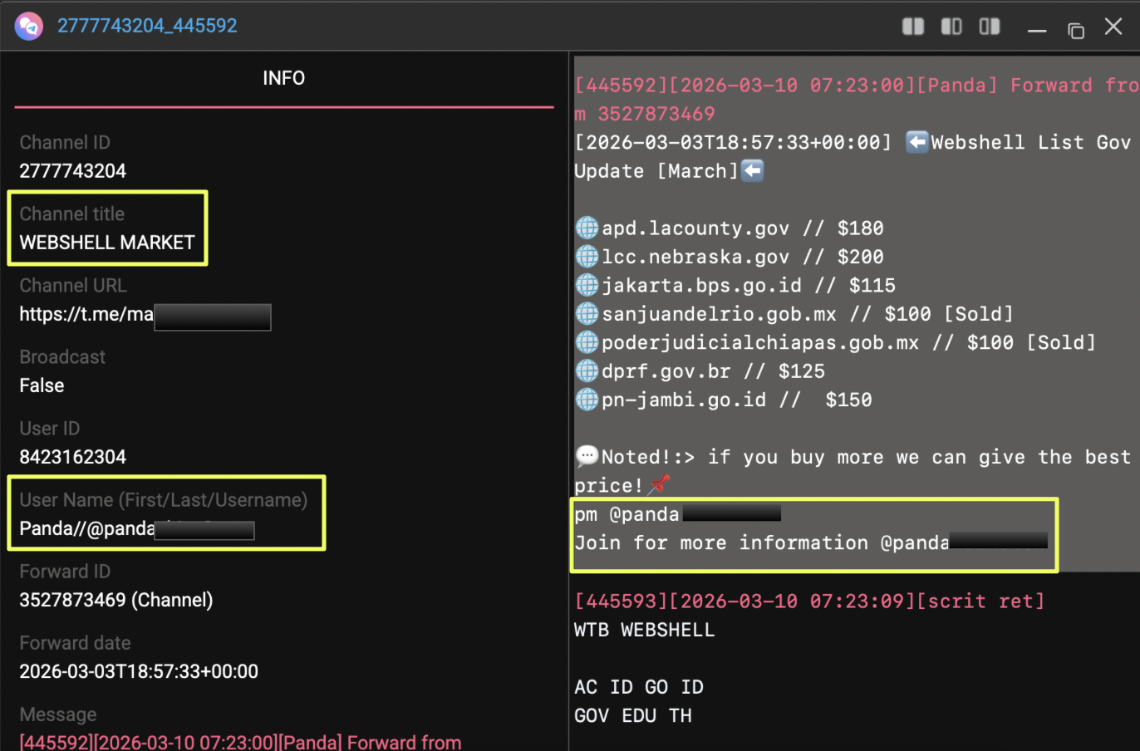Select the AC ID GO ID line
Image resolution: width=1140 pixels, height=751 pixels.
(x=639, y=687)
